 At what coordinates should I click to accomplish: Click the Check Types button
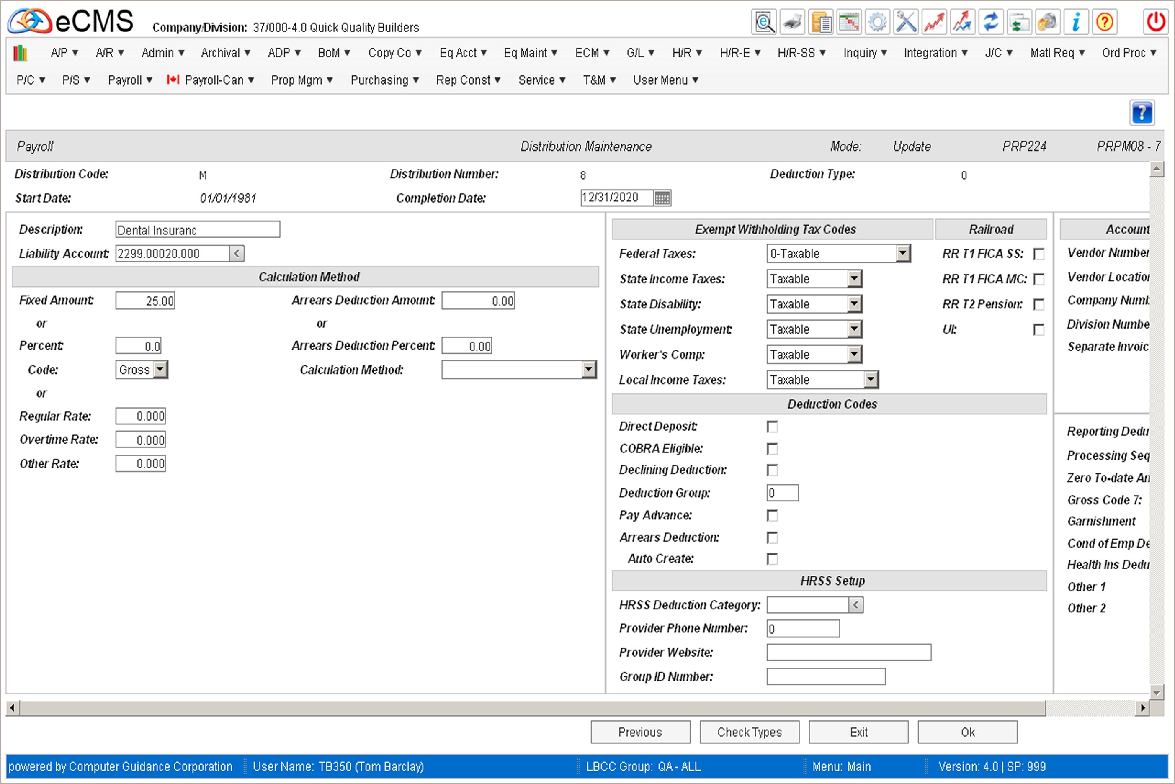coord(750,732)
